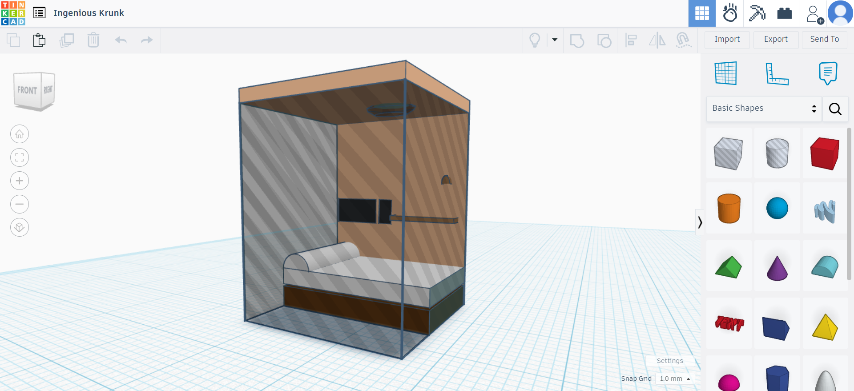Search shapes with magnifier icon
The image size is (854, 391).
pyautogui.click(x=835, y=109)
